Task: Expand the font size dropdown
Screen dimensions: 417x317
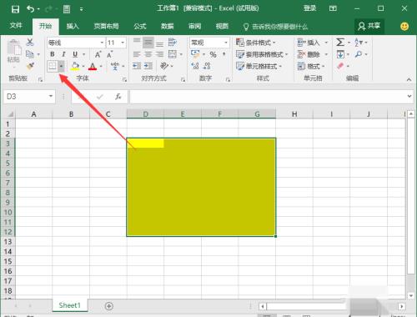Action: tap(123, 43)
